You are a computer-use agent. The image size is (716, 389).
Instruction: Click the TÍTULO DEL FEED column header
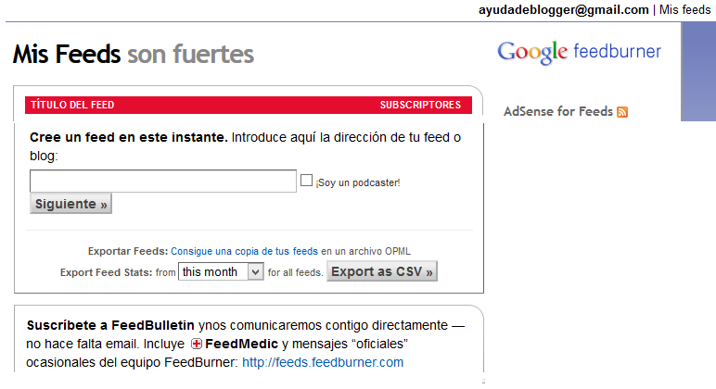click(72, 105)
